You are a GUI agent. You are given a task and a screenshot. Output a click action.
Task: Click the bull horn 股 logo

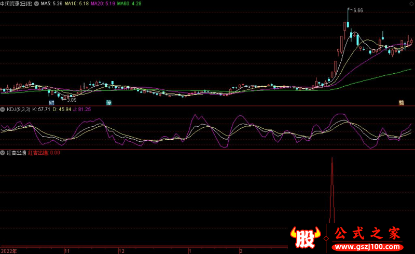[306, 237]
